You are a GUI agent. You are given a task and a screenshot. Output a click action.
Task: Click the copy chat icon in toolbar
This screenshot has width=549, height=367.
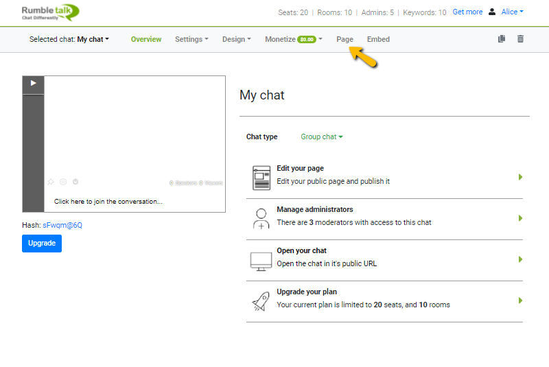click(502, 39)
